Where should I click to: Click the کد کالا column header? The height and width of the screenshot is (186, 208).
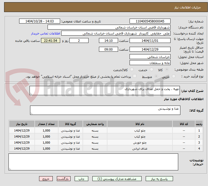[184, 124]
